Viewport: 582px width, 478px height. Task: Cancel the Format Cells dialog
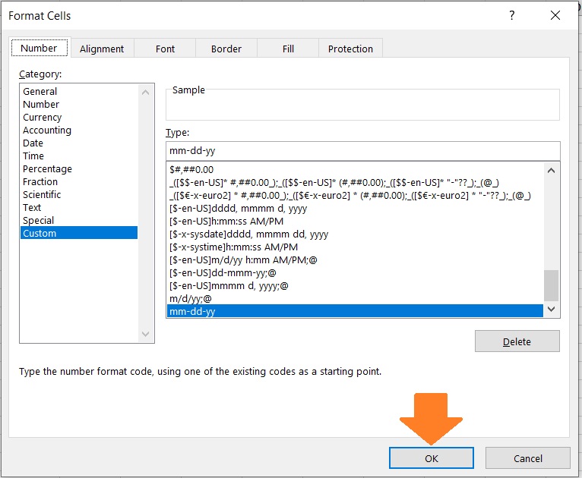527,458
